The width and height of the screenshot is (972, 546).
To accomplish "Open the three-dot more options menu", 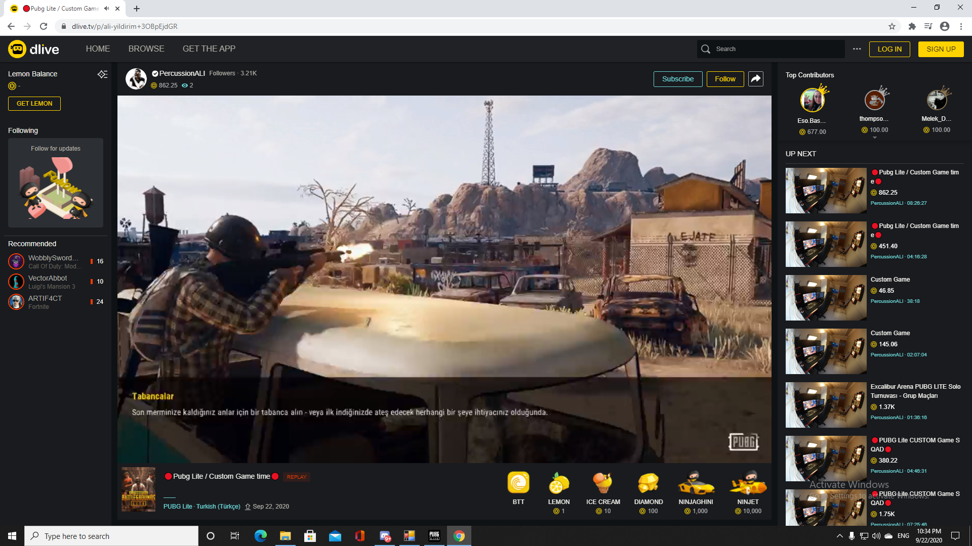I will 857,49.
